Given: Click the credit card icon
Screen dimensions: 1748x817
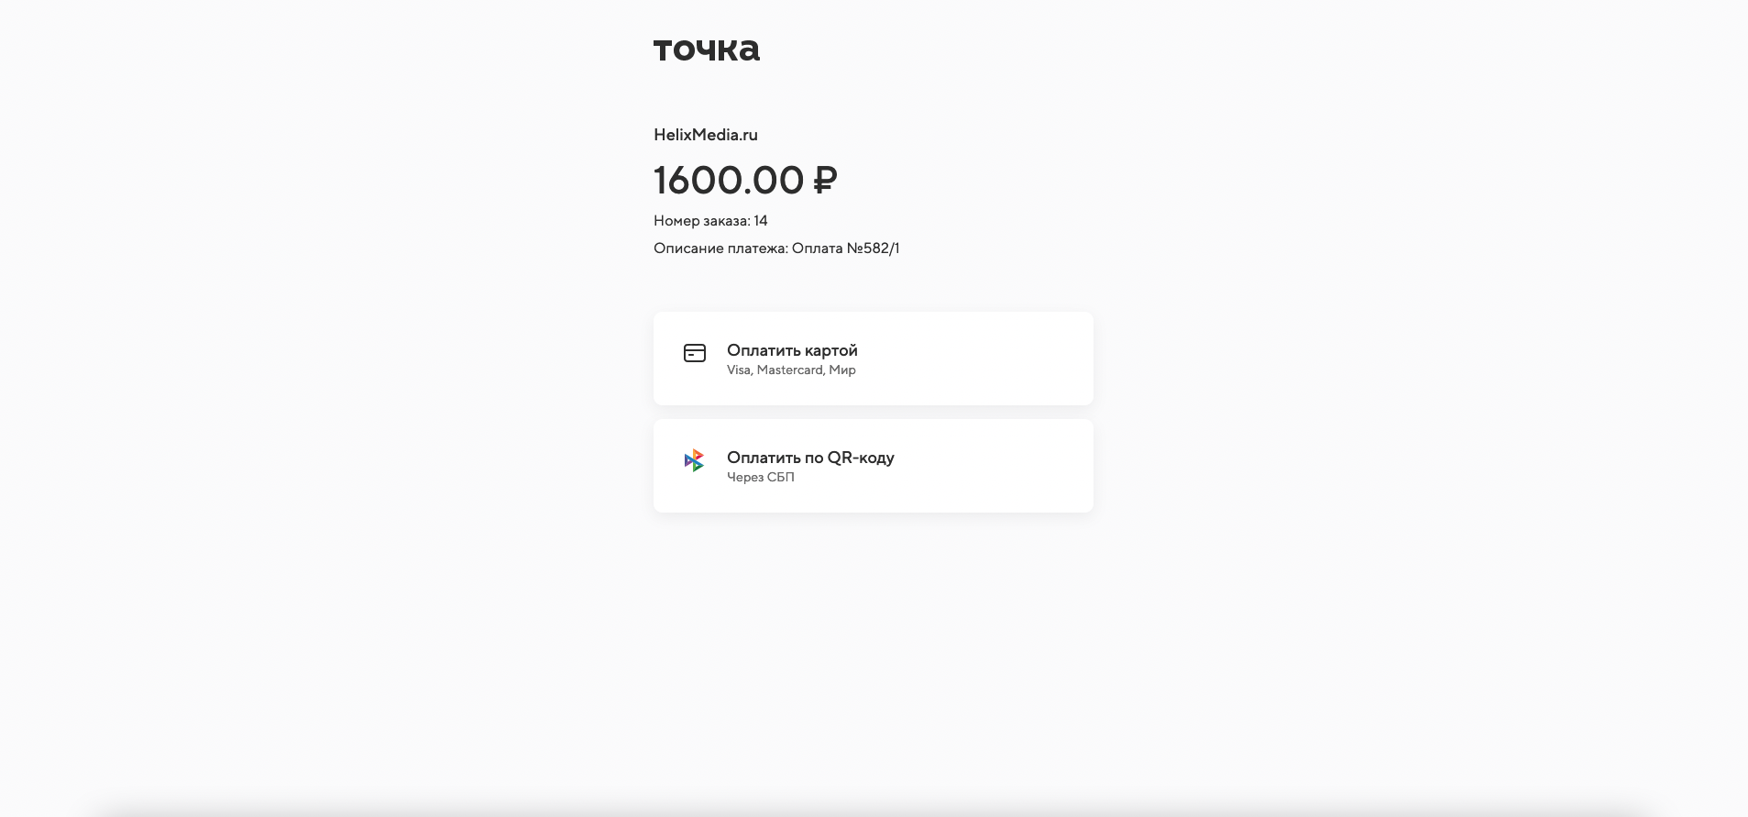Looking at the screenshot, I should click(695, 353).
